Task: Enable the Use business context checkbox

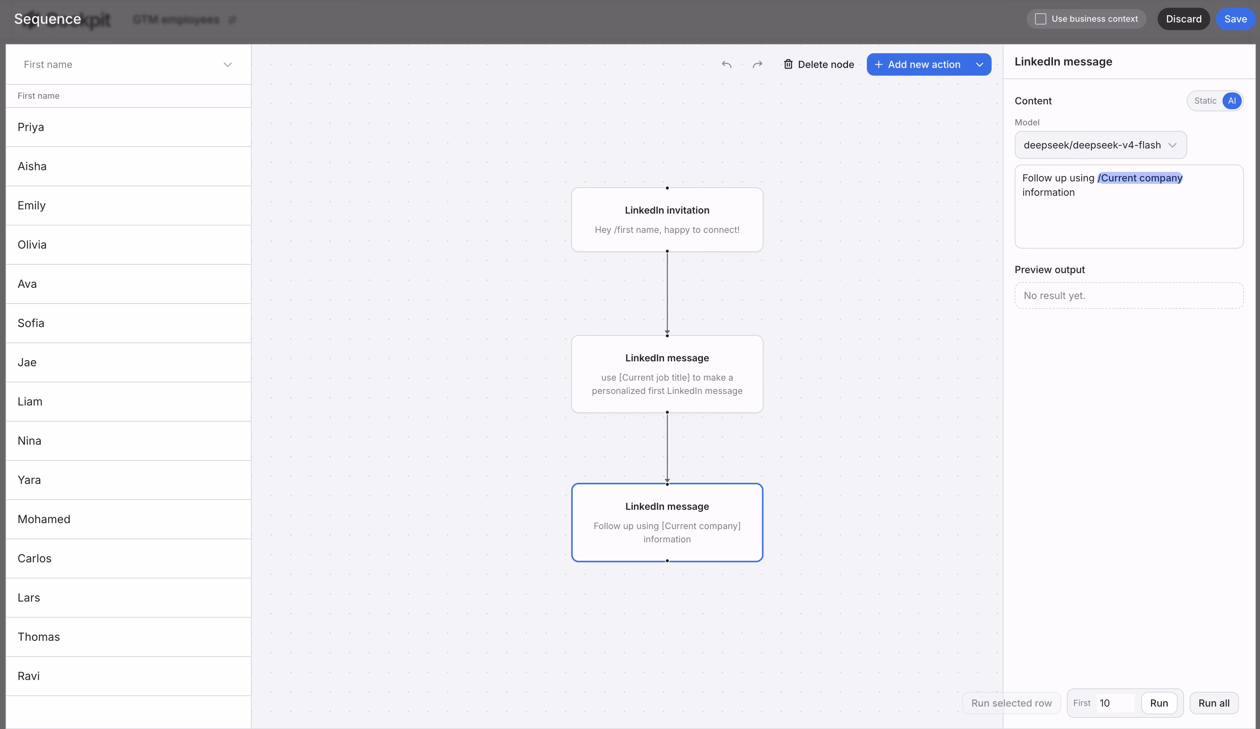Action: click(1041, 19)
